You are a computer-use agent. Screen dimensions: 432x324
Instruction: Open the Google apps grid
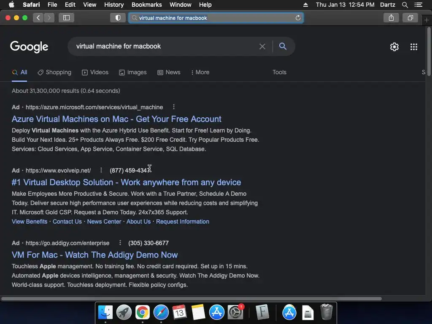pyautogui.click(x=414, y=47)
